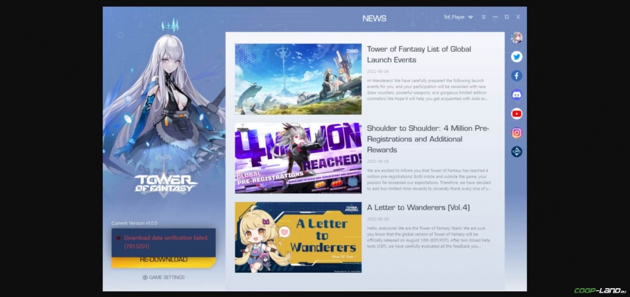
Task: Visit the Facebook page via sidebar icon
Action: click(x=517, y=76)
